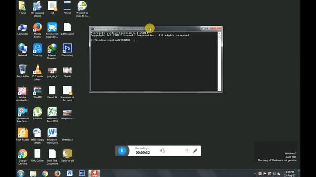Image resolution: width=316 pixels, height=177 pixels.
Task: Select the Telephoto image file
Action: click(67, 115)
